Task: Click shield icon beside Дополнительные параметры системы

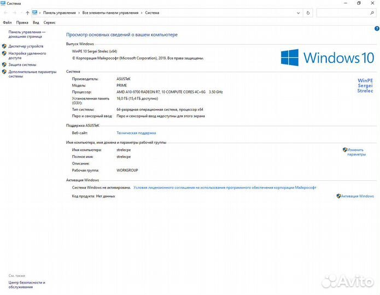Action: tap(4, 72)
